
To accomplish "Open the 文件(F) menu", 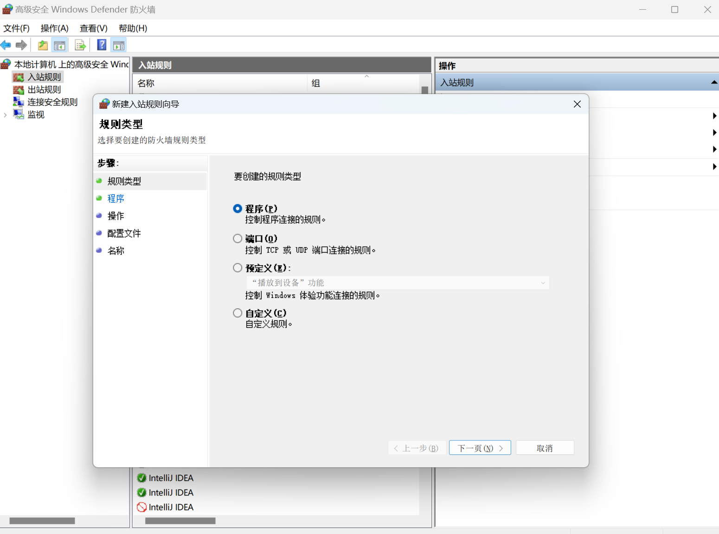I will coord(17,28).
